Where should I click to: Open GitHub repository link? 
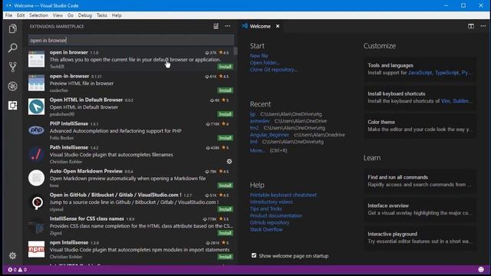click(x=269, y=222)
